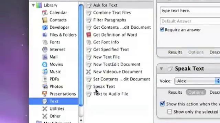Click the Text category icon
This screenshot has height=123, width=220.
[45, 101]
